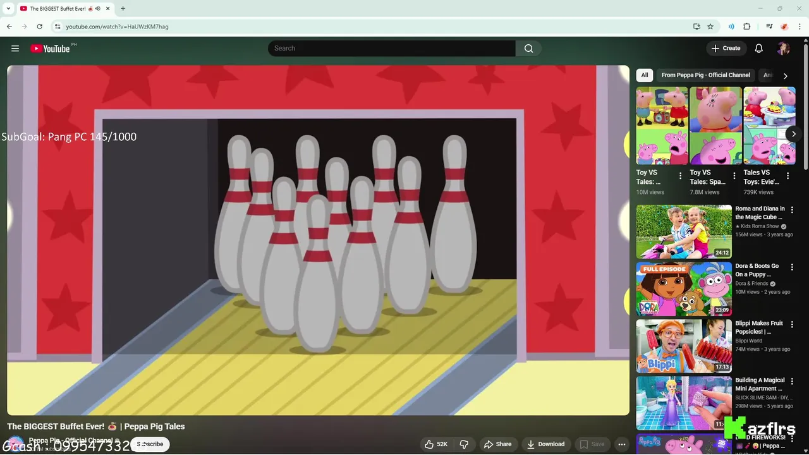The height and width of the screenshot is (455, 809).
Task: Install app icon in the address bar
Action: pos(696,27)
